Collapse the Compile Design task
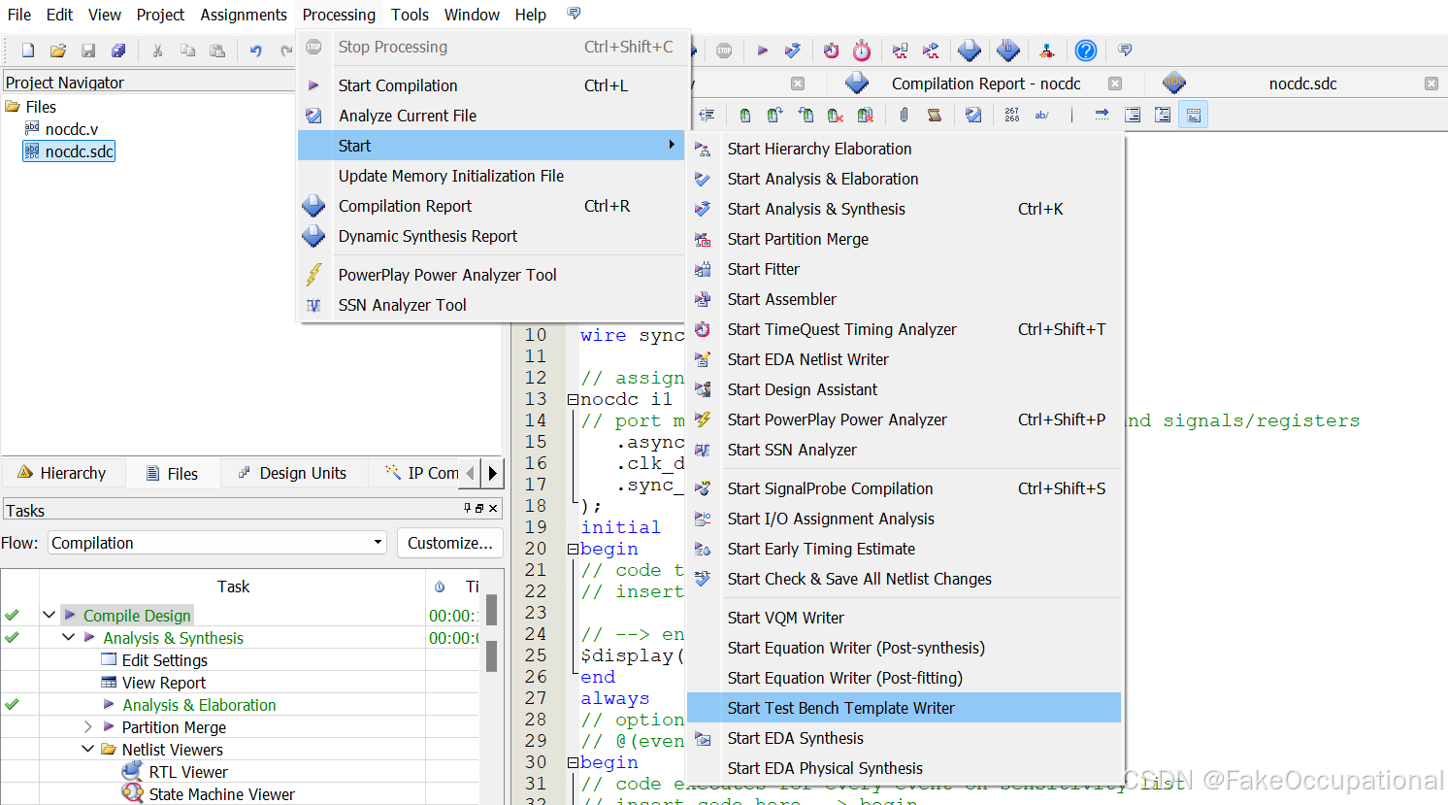The image size is (1448, 805). point(49,615)
